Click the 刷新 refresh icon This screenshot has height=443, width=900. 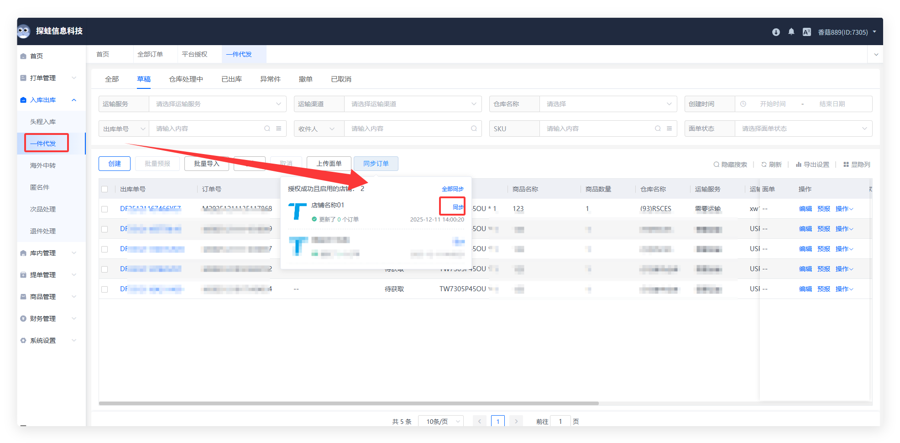764,165
